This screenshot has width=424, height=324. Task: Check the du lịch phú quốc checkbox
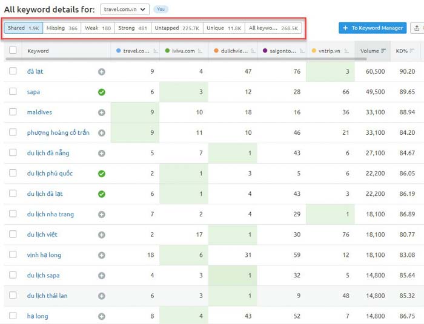tap(13, 173)
